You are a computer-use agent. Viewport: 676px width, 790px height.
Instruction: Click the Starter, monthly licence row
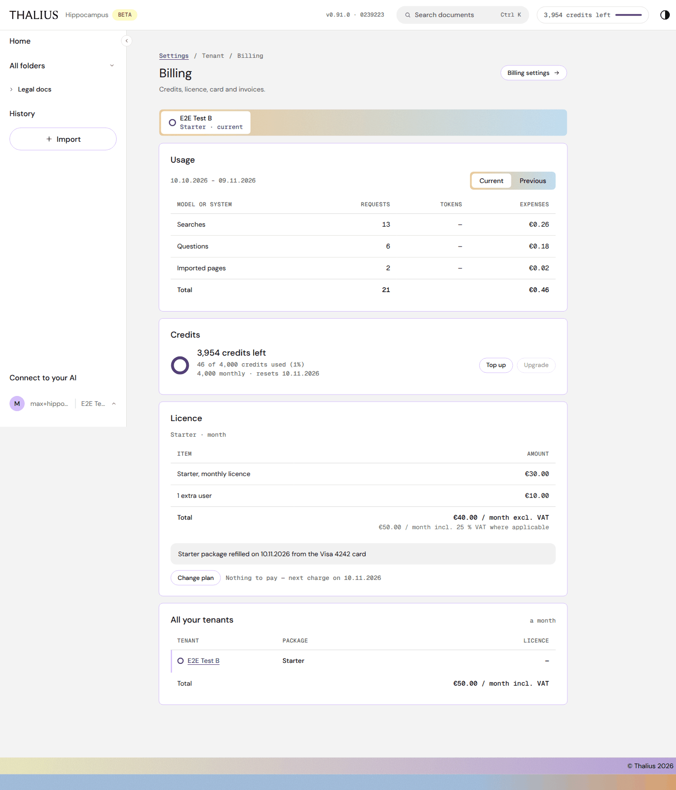(x=363, y=474)
